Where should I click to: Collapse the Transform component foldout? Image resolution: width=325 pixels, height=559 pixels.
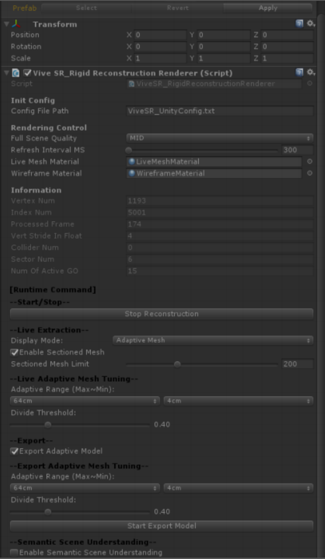tap(6, 24)
